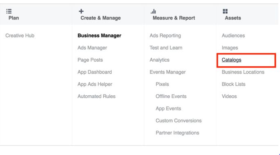Open Ads Reporting
Image resolution: width=280 pixels, height=155 pixels.
coord(165,36)
